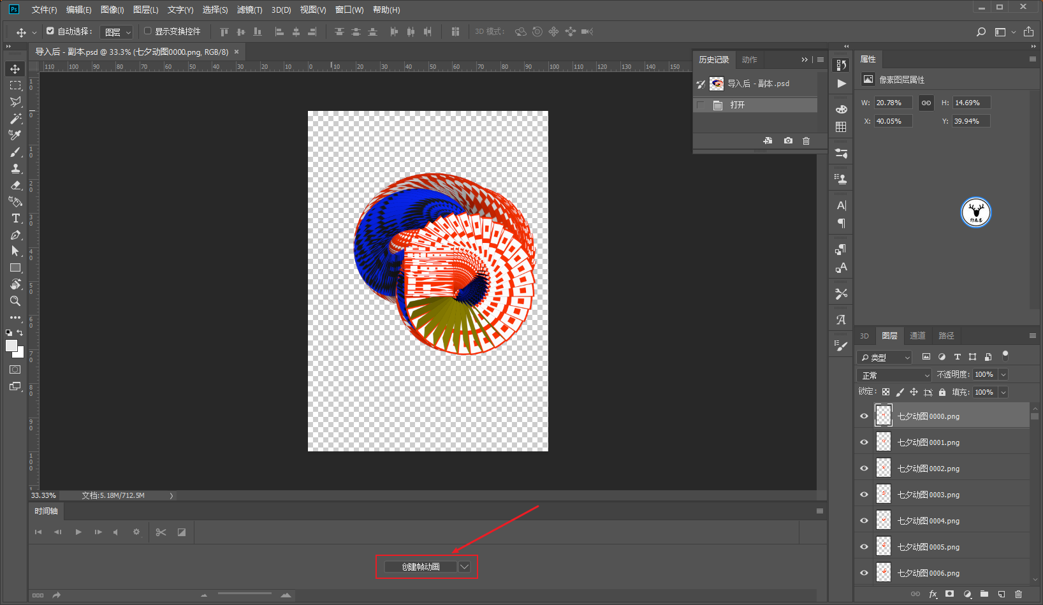
Task: Open the 图像(I) menu
Action: coord(112,10)
